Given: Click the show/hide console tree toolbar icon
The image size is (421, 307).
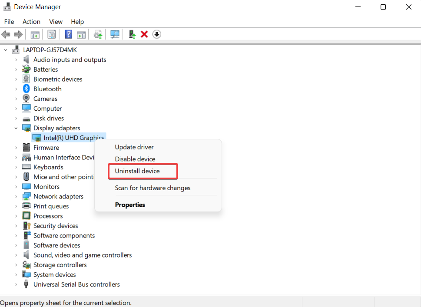Looking at the screenshot, I should point(35,34).
